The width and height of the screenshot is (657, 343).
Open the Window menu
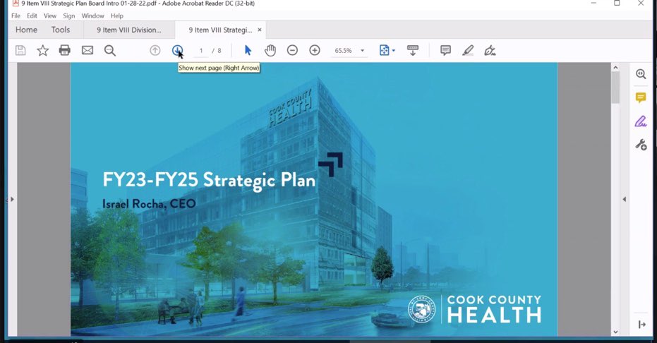tap(92, 16)
